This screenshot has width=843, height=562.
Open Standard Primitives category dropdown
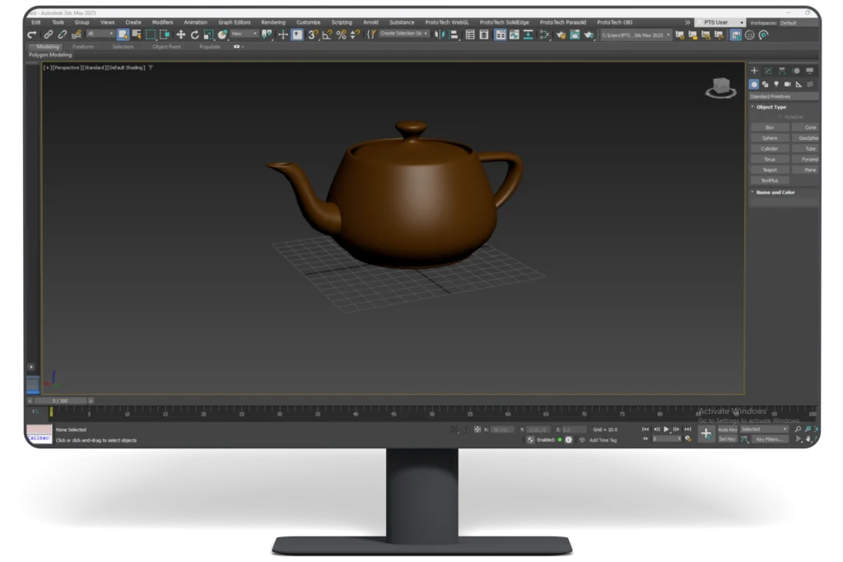(x=784, y=97)
